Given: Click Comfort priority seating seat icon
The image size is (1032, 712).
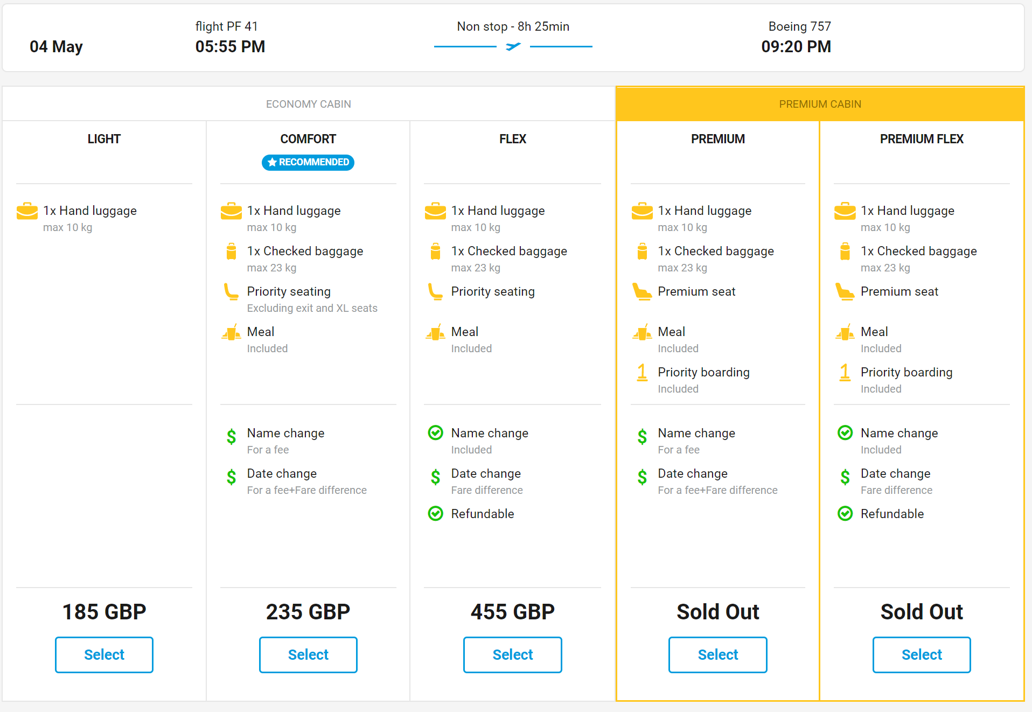Looking at the screenshot, I should (x=231, y=292).
